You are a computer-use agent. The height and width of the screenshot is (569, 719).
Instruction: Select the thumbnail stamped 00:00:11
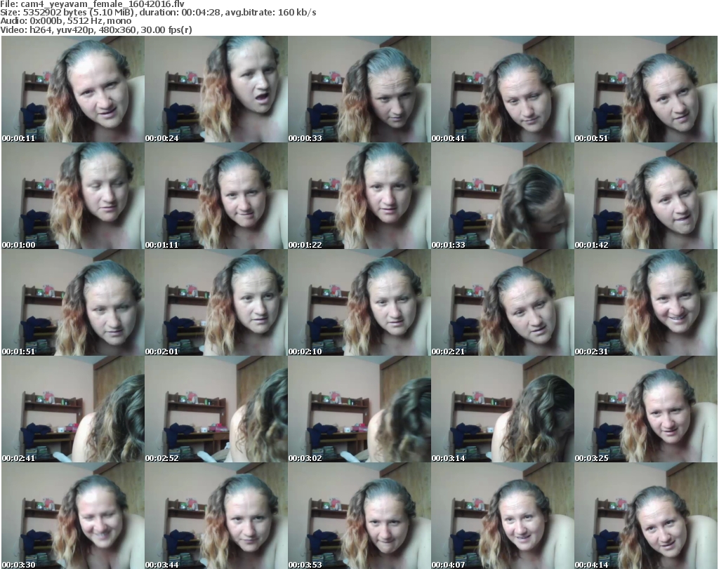[x=73, y=89]
